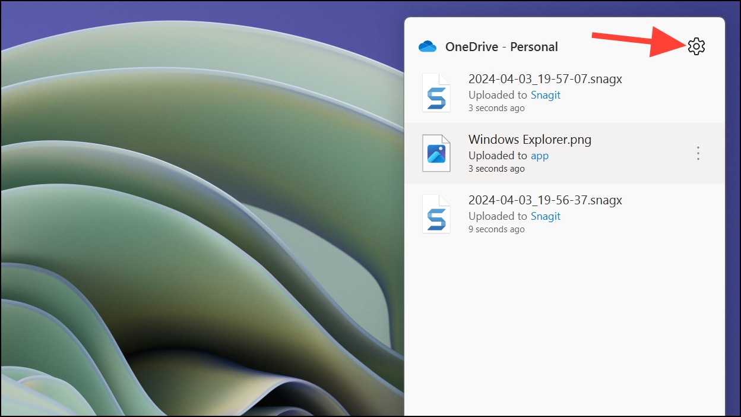
Task: Click empty area below OneDrive file list
Action: coord(564,327)
